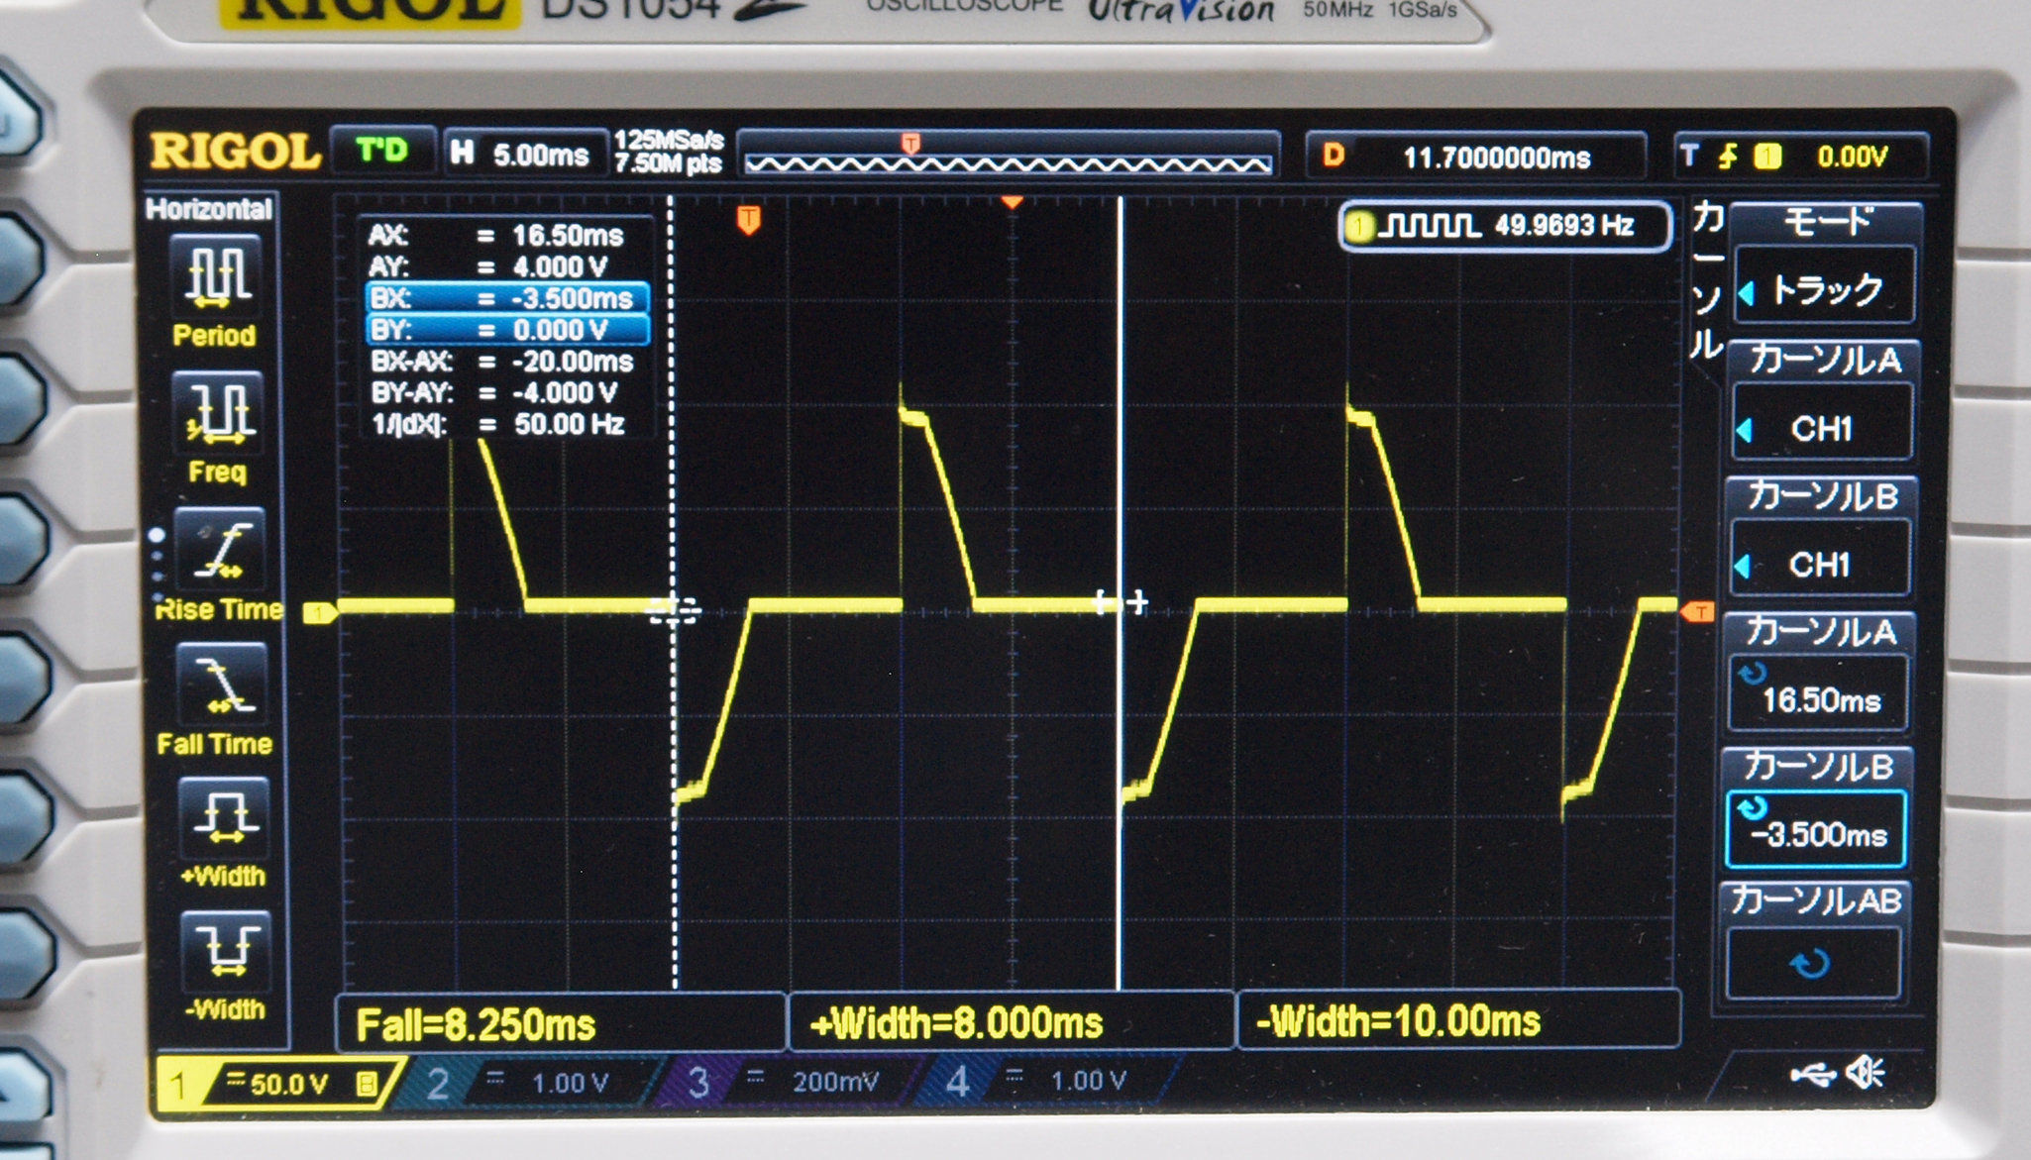The height and width of the screenshot is (1160, 2031).
Task: Select the Horizontal measurement tab label
Action: [x=208, y=209]
